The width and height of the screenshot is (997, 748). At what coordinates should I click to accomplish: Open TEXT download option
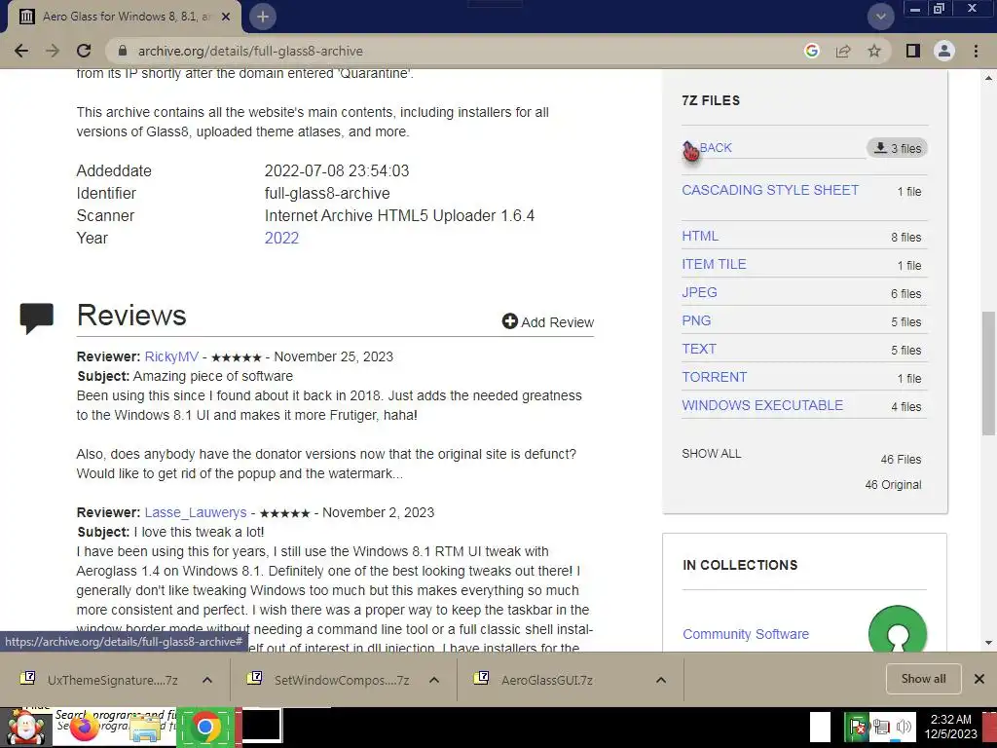699,349
